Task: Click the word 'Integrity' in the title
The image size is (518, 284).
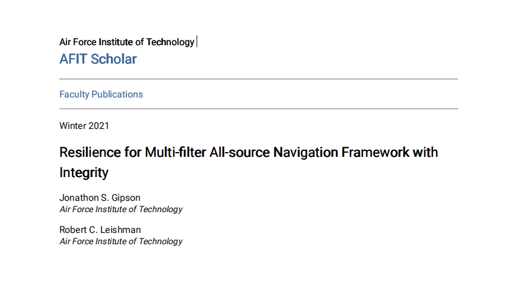Action: pos(84,173)
